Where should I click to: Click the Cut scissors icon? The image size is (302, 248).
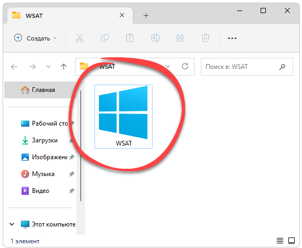pos(80,38)
